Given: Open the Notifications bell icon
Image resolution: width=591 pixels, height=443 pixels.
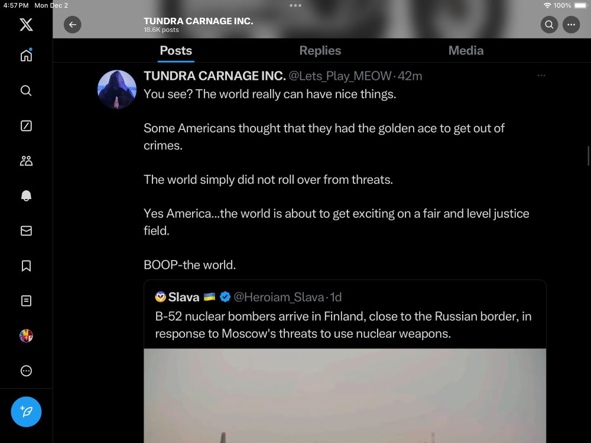Looking at the screenshot, I should click(x=26, y=196).
